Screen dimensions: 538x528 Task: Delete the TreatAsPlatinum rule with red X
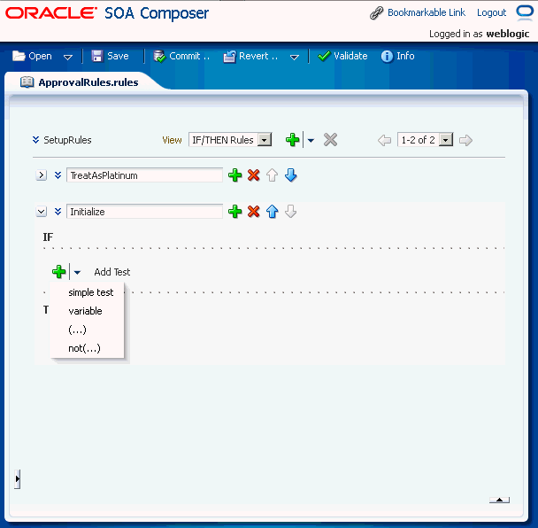(254, 175)
